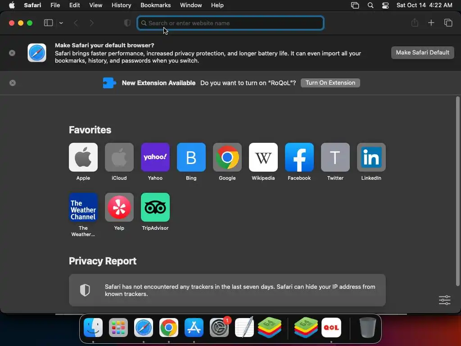Click the date and time in menu bar
The image size is (461, 346).
[x=424, y=5]
